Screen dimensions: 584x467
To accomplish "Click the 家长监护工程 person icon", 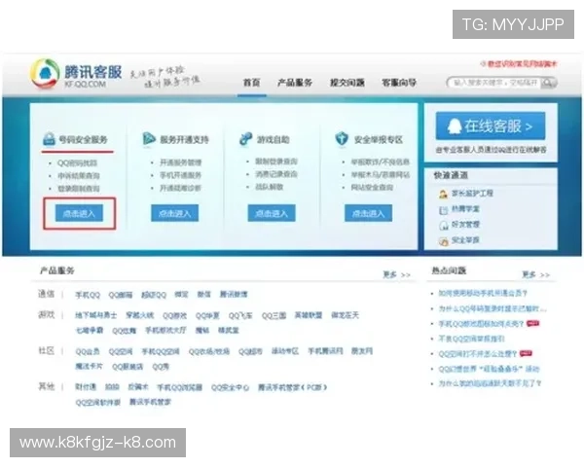I will (443, 194).
